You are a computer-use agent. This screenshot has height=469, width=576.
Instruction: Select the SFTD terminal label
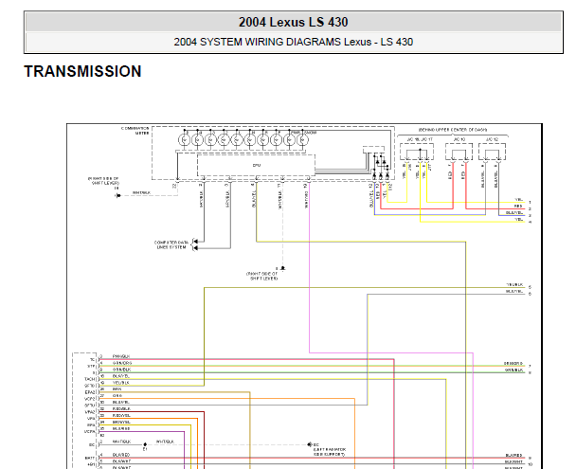(x=90, y=386)
